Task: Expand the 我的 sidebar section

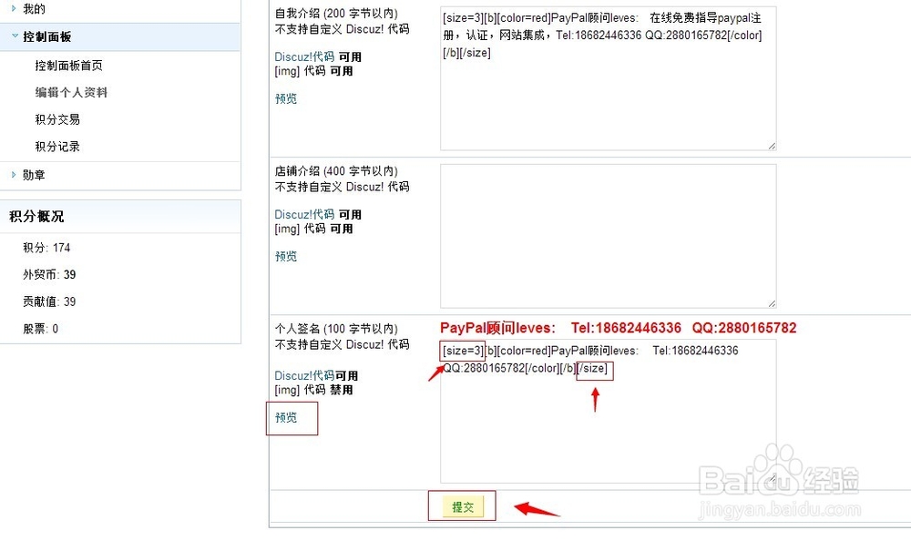Action: point(36,9)
